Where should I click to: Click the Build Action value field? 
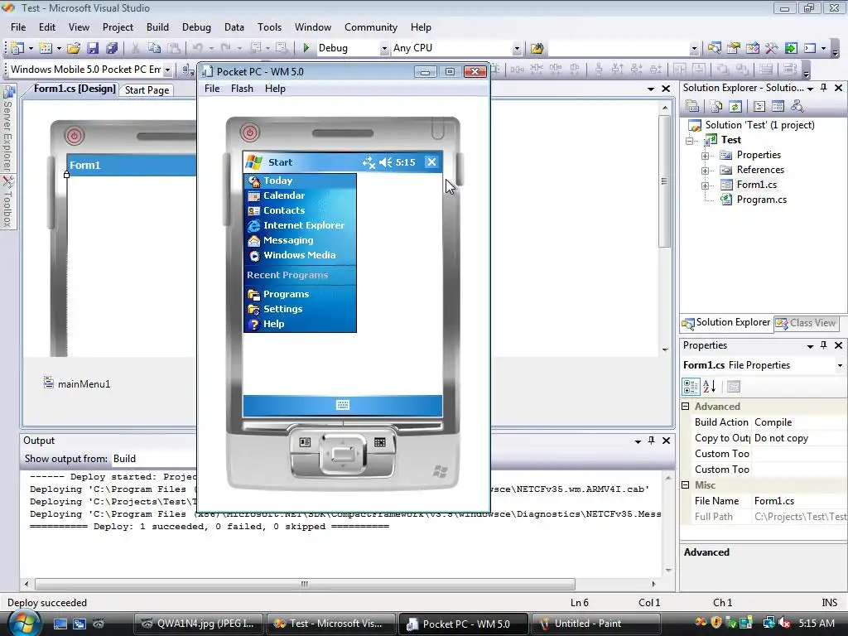point(799,422)
